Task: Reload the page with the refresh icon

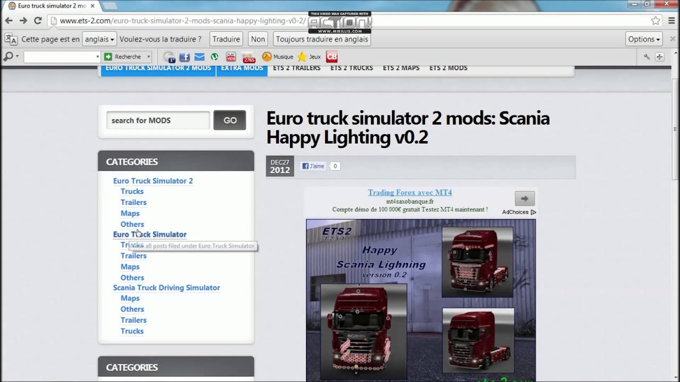Action: [x=38, y=21]
